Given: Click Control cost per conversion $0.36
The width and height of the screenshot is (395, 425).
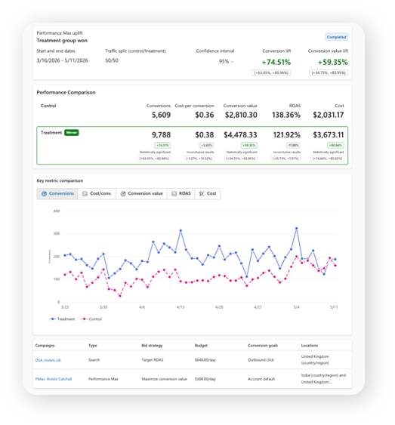Looking at the screenshot, I should click(205, 115).
